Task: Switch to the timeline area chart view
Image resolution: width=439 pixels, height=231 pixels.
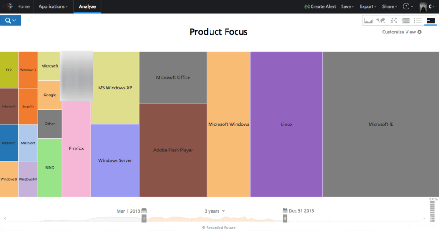Action: tap(368, 21)
